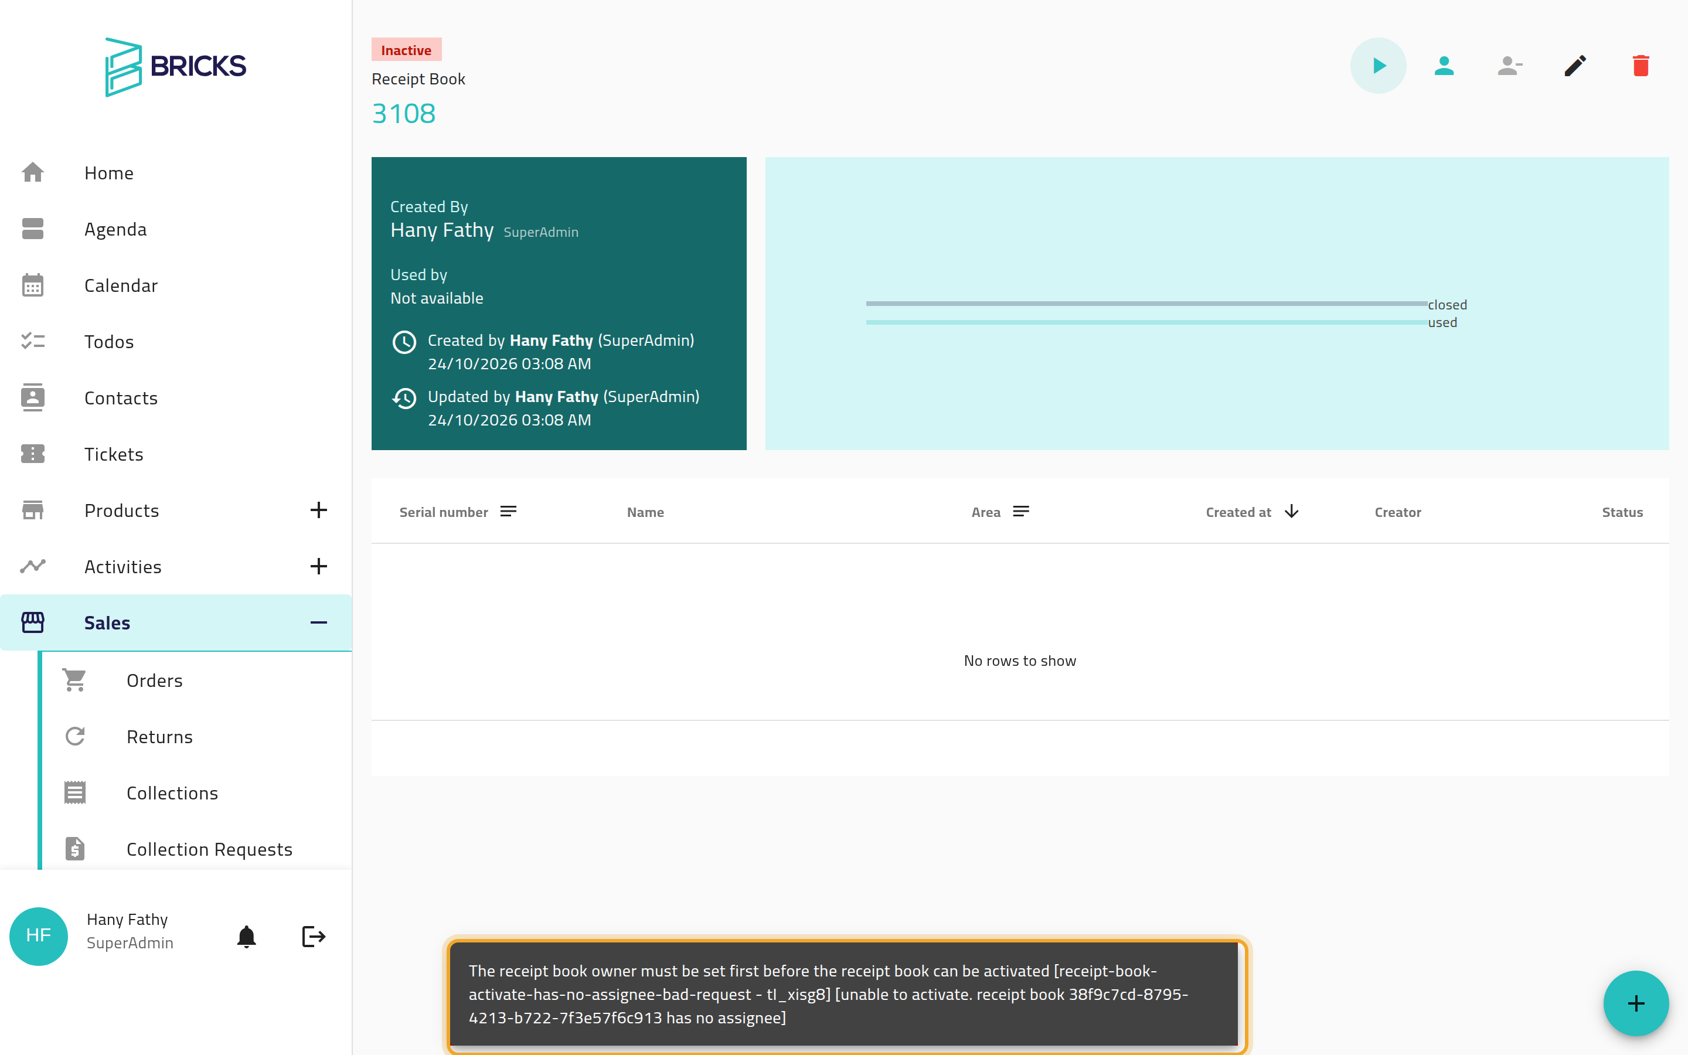Click the used progress bar
1688x1055 pixels.
coord(1146,322)
